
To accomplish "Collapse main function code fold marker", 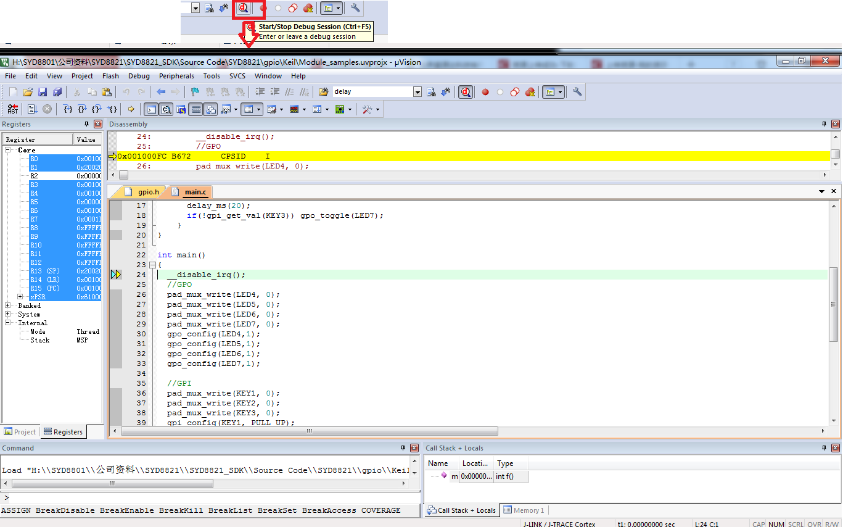I will click(x=152, y=265).
